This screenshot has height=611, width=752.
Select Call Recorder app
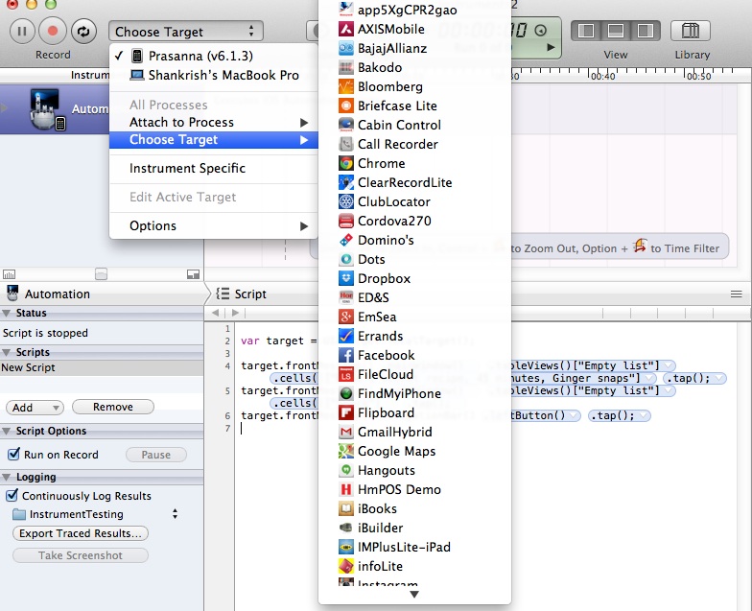point(414,144)
